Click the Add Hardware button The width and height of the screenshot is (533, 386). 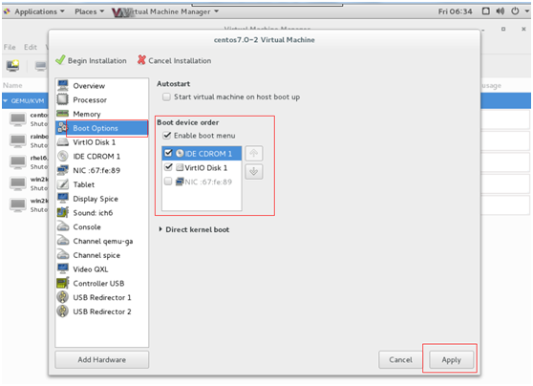(101, 359)
